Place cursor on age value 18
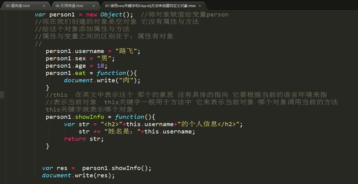358x184 pixels. (x=101, y=66)
